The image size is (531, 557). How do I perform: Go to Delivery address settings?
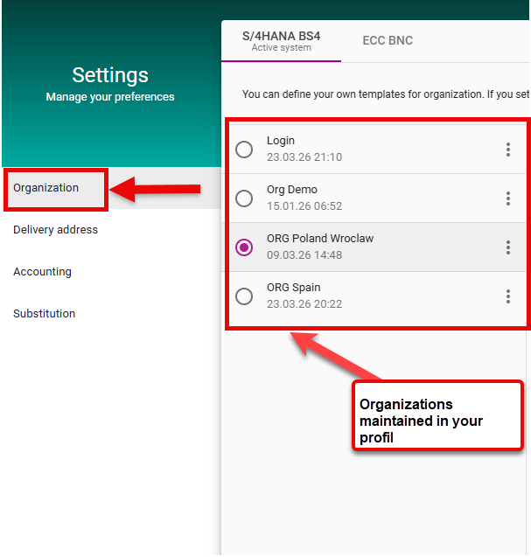coord(56,230)
